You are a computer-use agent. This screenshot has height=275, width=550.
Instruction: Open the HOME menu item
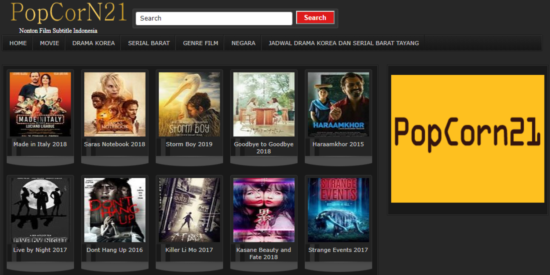[x=18, y=43]
